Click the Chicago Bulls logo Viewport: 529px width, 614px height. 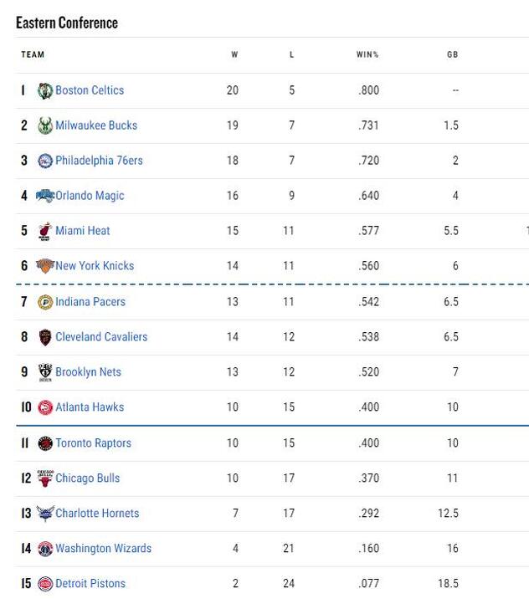[45, 478]
